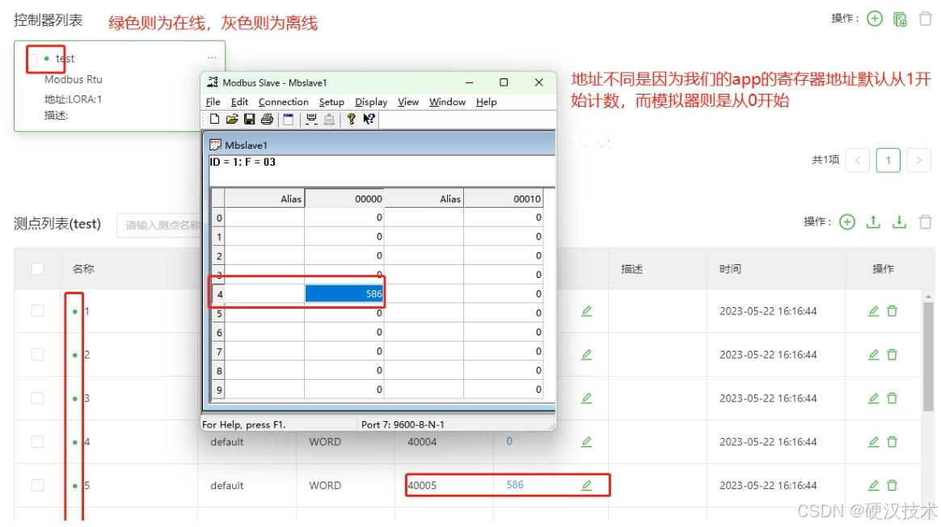Add a measuring point with the plus icon

pos(846,222)
